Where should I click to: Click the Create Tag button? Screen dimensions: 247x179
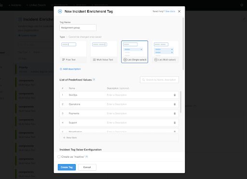(67, 167)
